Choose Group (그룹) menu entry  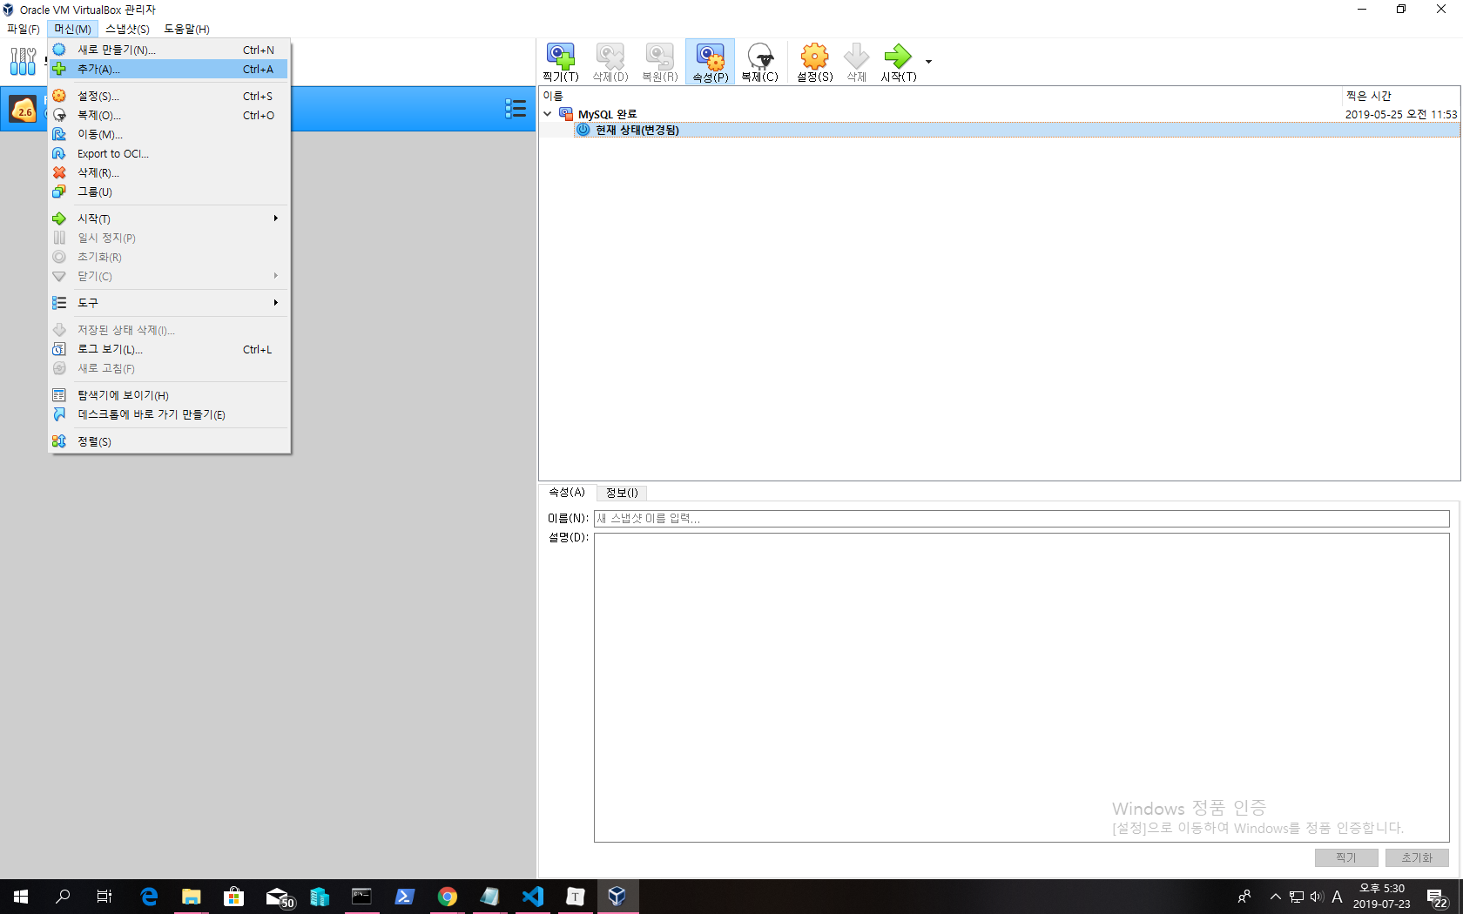coord(169,192)
